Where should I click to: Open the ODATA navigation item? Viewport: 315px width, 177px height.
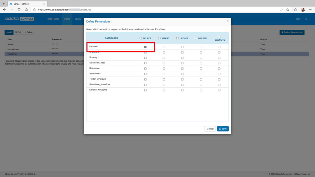pyautogui.click(x=78, y=19)
